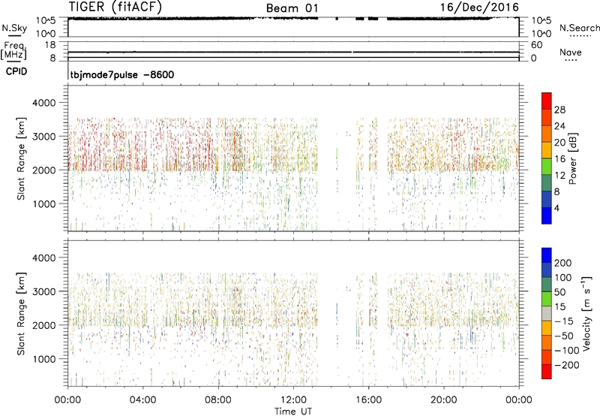Click the Slant Range [km] label of Velocity panel
The height and width of the screenshot is (416, 600).
coord(21,313)
